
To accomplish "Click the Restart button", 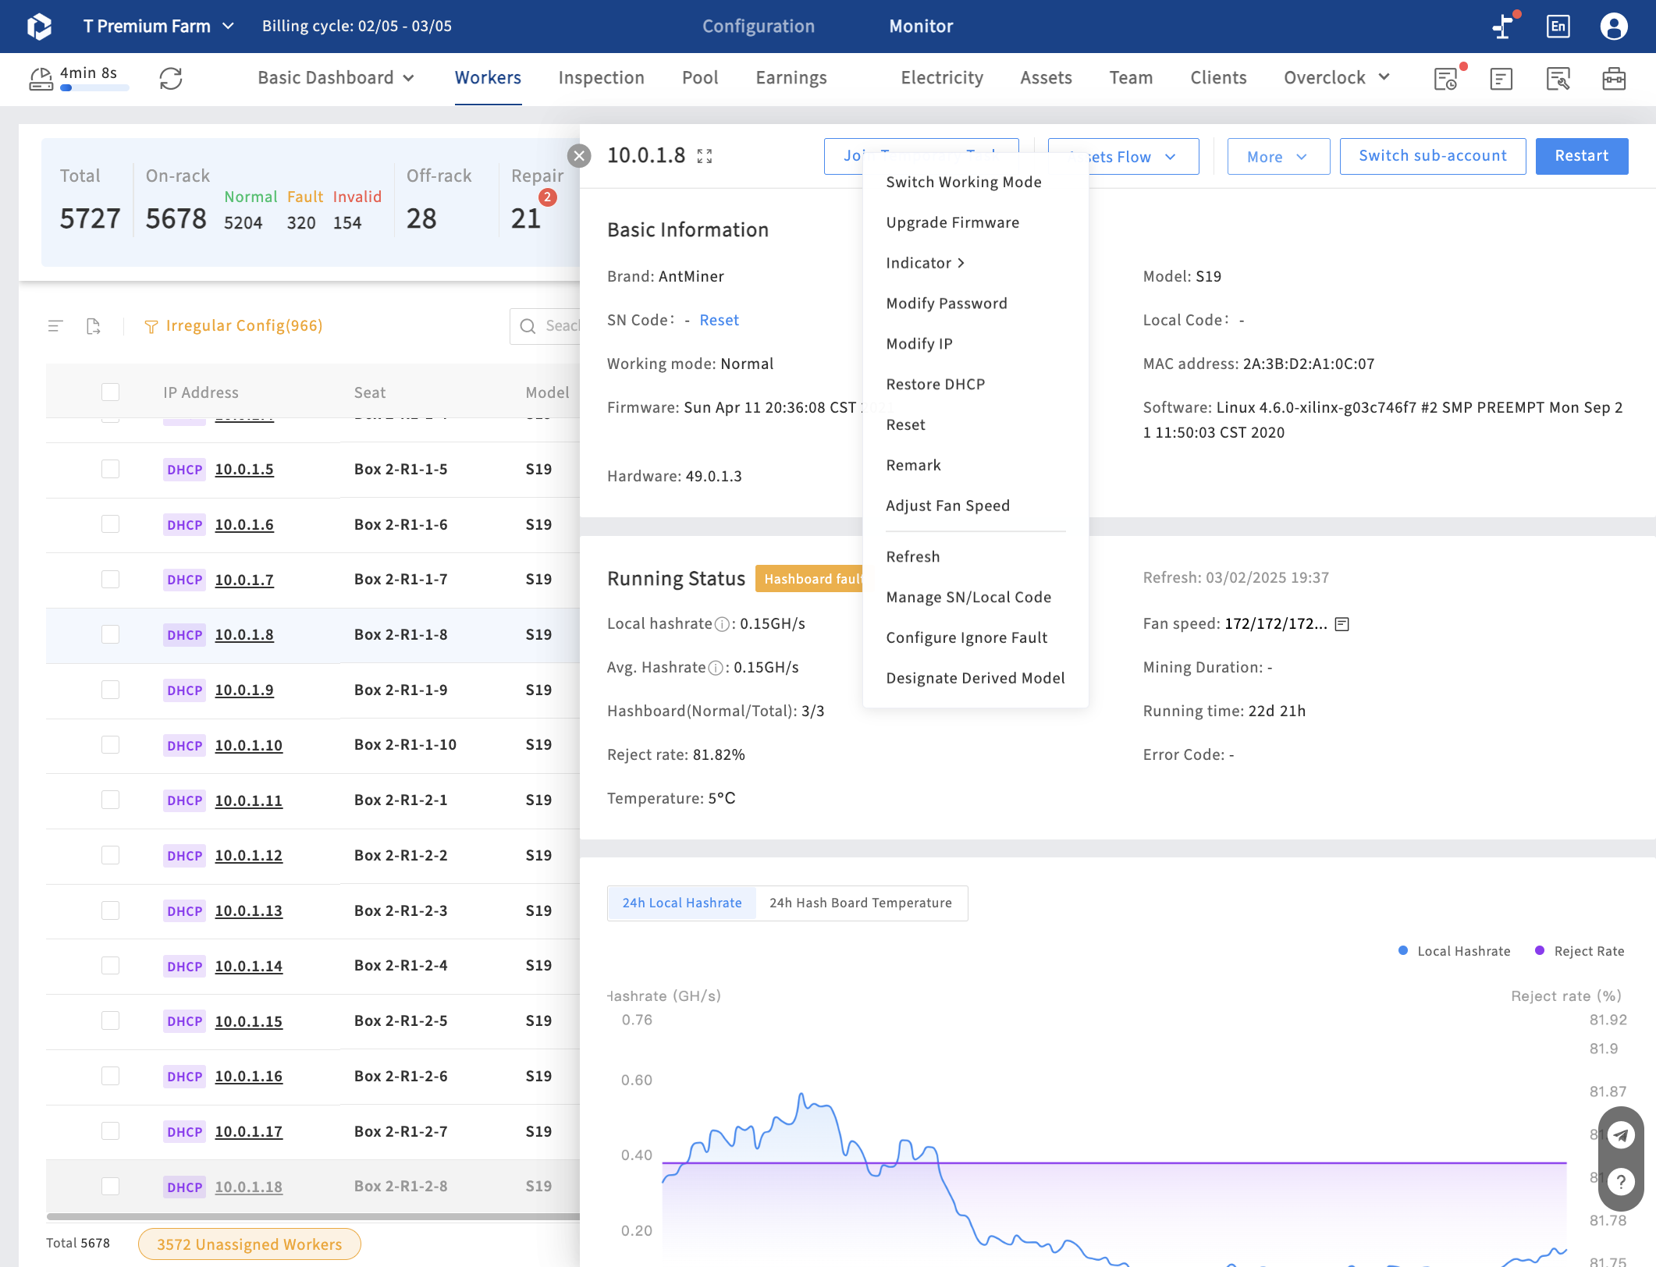I will point(1581,156).
